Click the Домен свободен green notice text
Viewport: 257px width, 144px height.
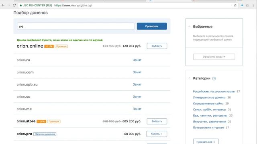[x=60, y=40]
